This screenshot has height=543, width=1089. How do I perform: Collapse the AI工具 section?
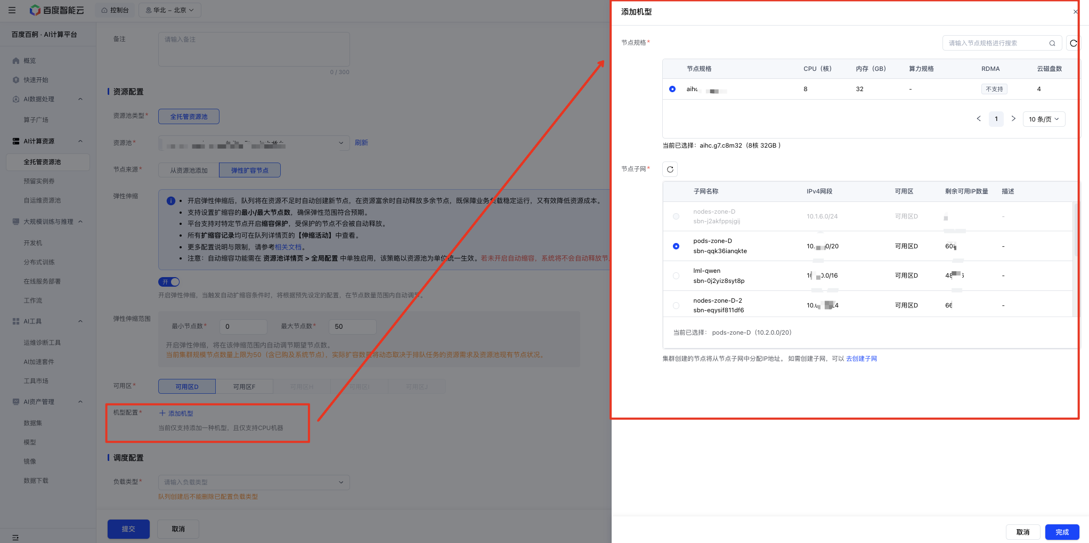click(x=80, y=321)
